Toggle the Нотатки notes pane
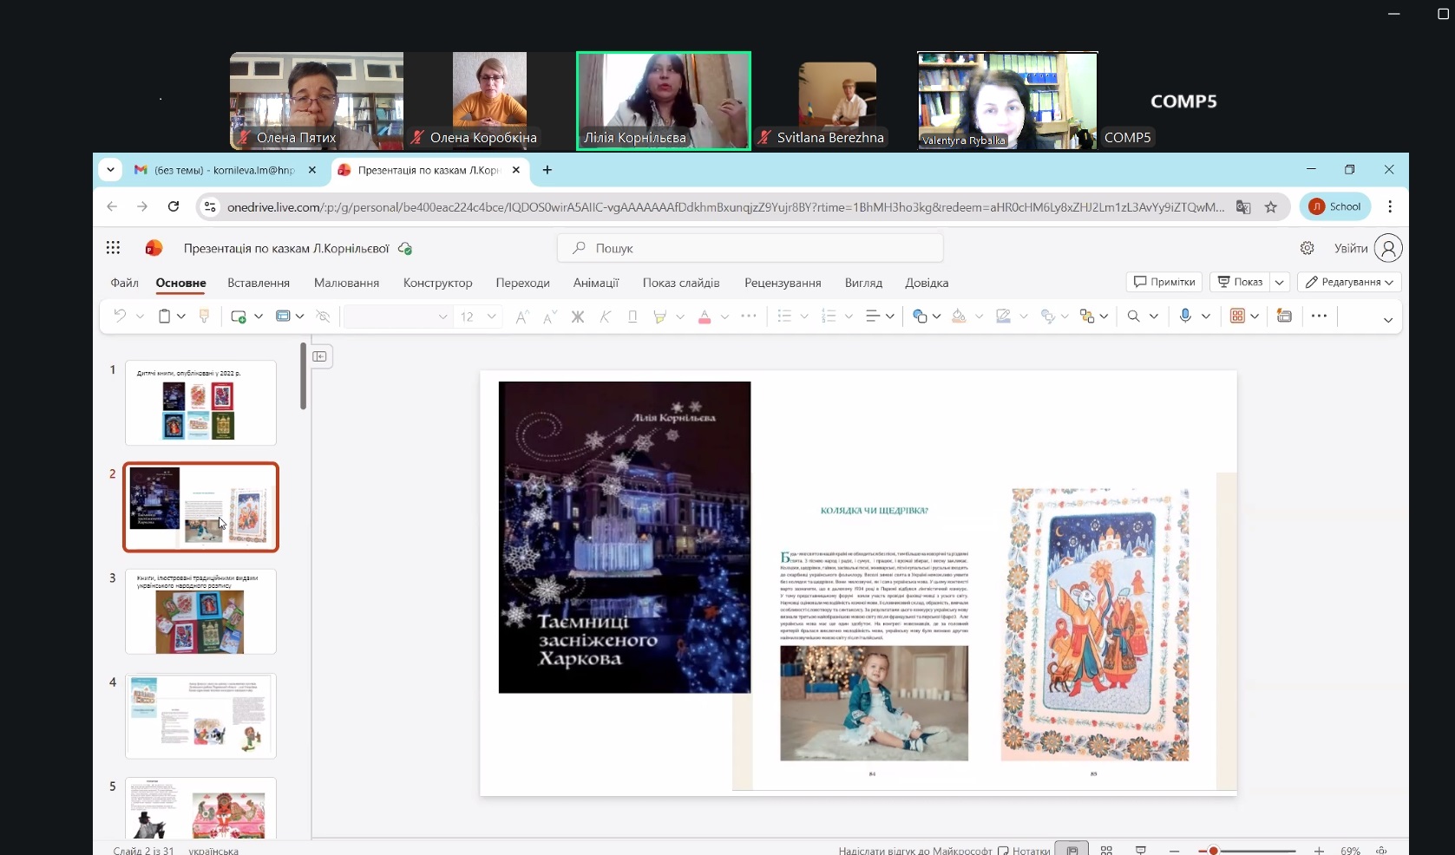 click(1024, 850)
